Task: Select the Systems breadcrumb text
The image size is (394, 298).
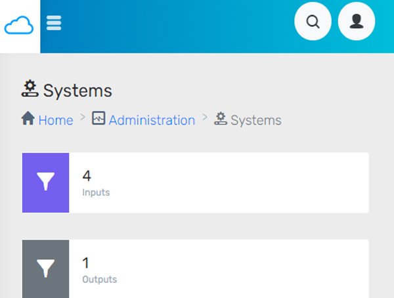Action: 255,120
